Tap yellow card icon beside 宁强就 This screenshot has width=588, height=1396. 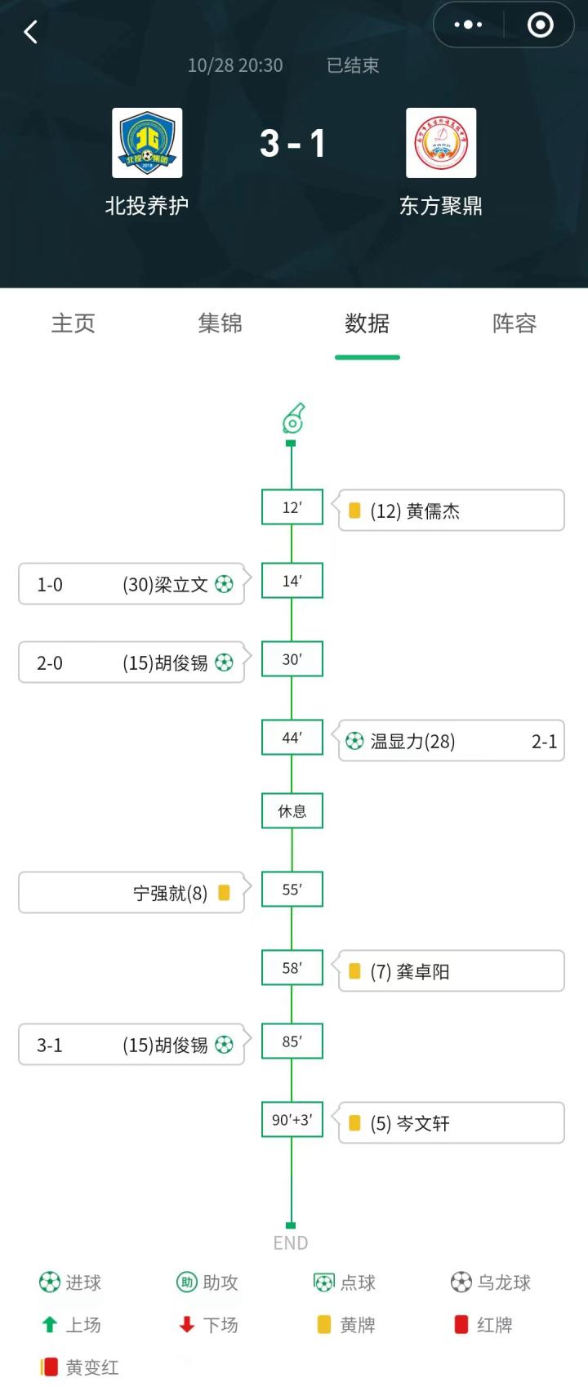[x=224, y=893]
